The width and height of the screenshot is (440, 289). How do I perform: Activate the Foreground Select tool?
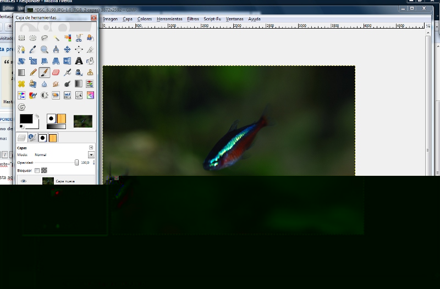[x=90, y=38]
